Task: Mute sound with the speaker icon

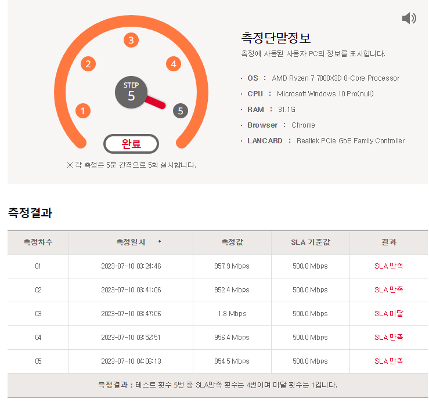Action: 409,19
